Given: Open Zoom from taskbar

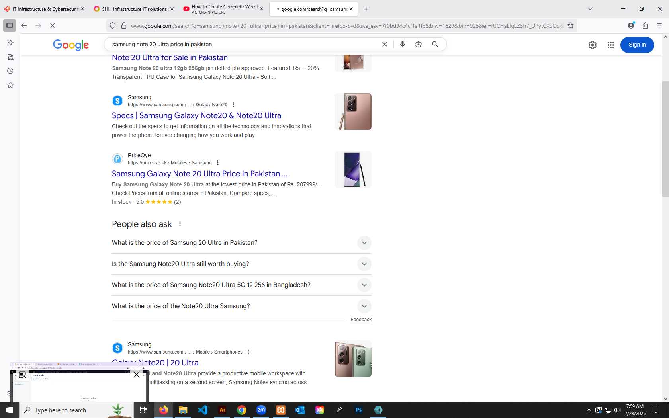Looking at the screenshot, I should [x=261, y=410].
